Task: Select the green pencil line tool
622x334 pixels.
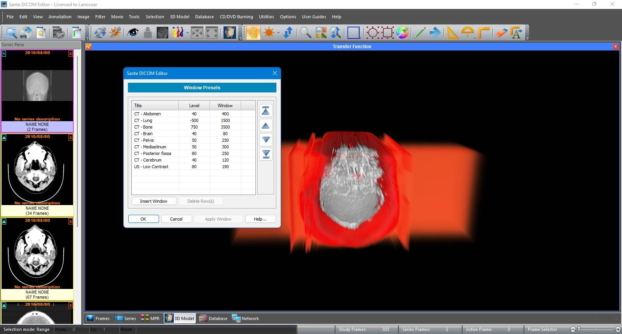Action: click(x=420, y=33)
